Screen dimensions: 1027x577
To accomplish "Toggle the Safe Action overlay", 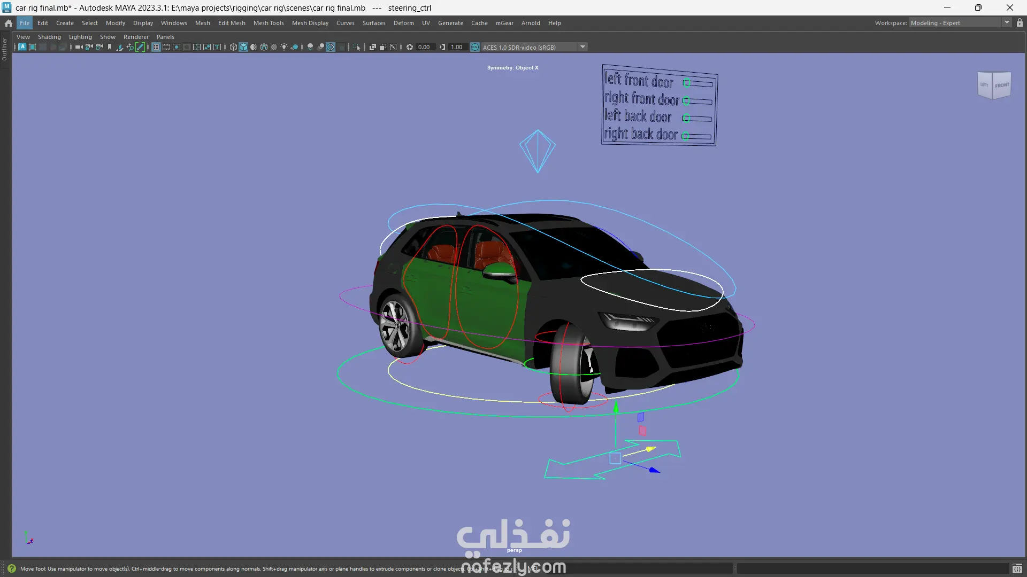I will (x=207, y=47).
